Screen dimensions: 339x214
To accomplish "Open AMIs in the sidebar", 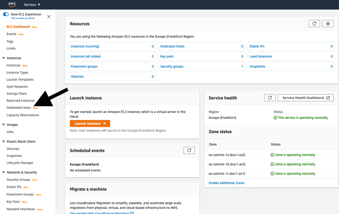I will tap(10, 132).
